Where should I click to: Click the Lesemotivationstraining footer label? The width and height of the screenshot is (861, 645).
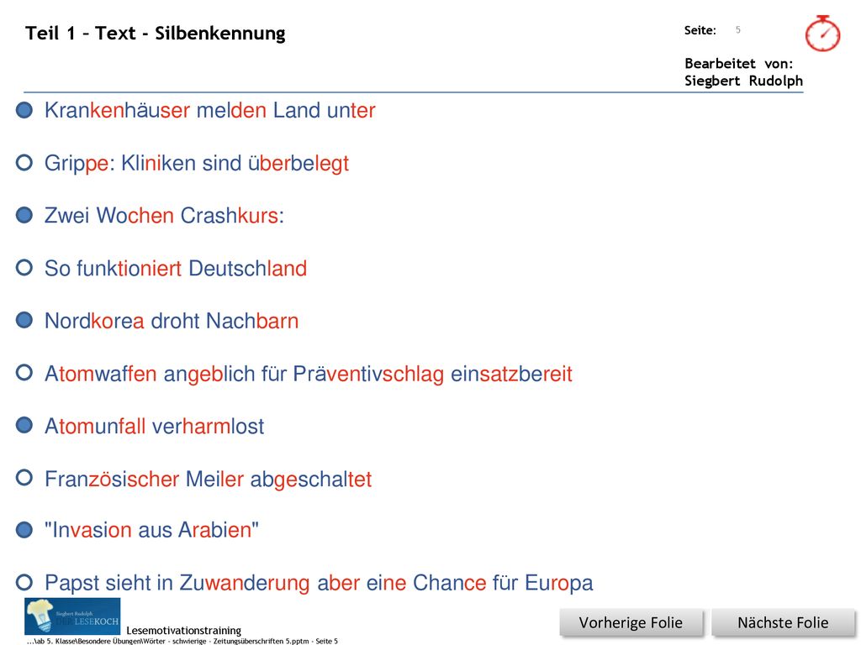184,630
